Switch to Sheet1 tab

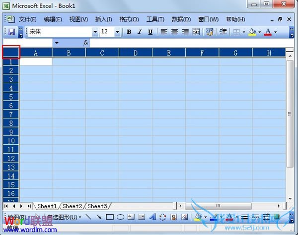pos(47,206)
